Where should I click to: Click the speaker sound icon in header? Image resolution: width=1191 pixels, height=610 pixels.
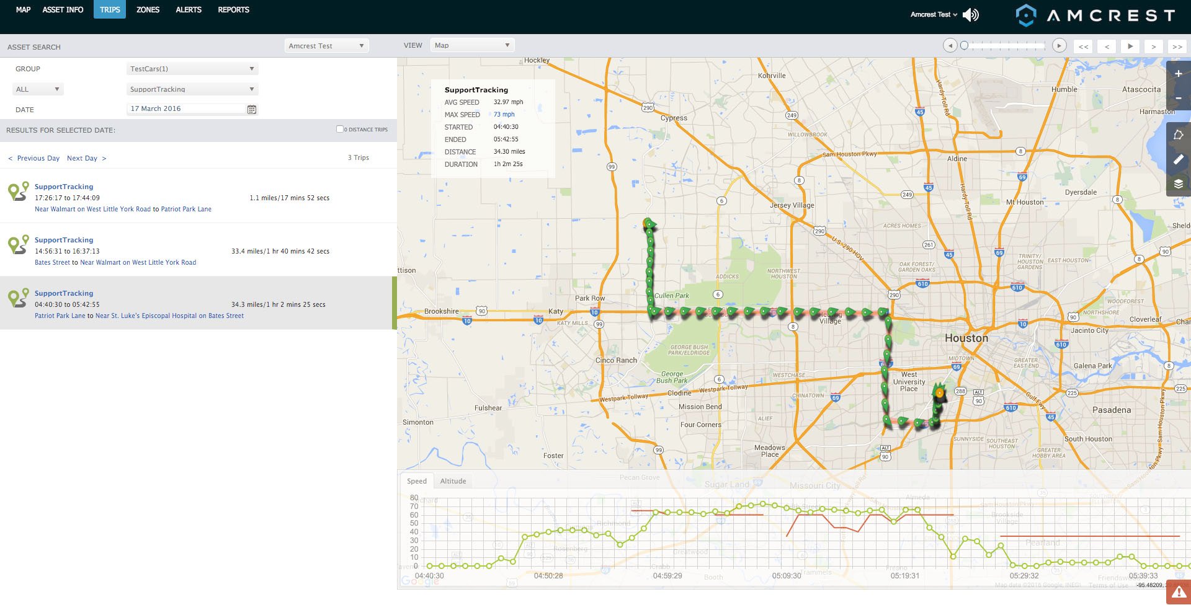click(971, 15)
